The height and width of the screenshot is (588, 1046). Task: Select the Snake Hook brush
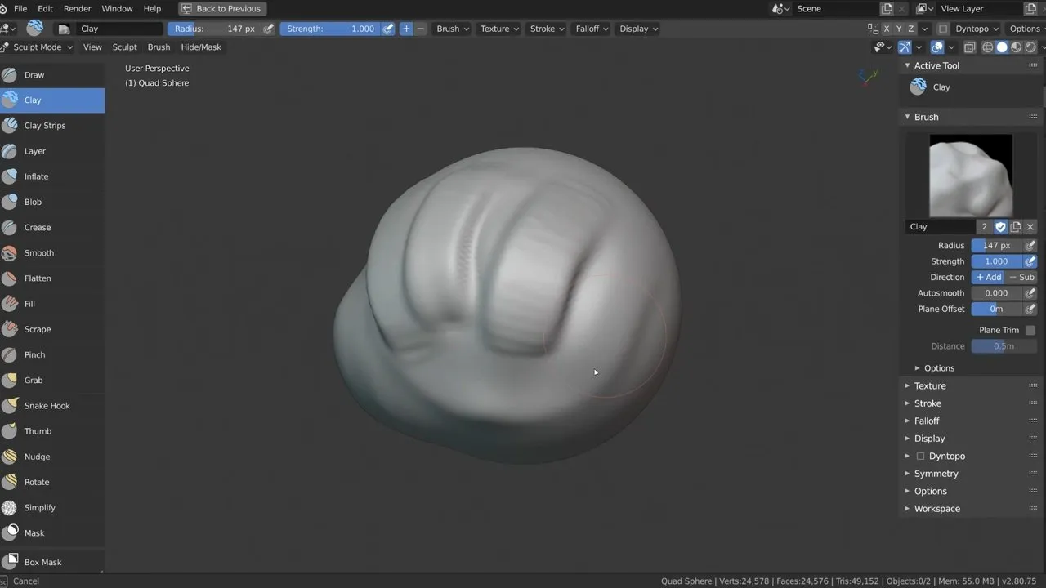(52, 406)
